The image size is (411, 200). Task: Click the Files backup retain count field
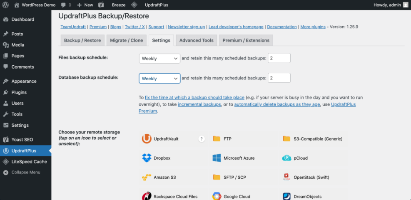tap(279, 58)
